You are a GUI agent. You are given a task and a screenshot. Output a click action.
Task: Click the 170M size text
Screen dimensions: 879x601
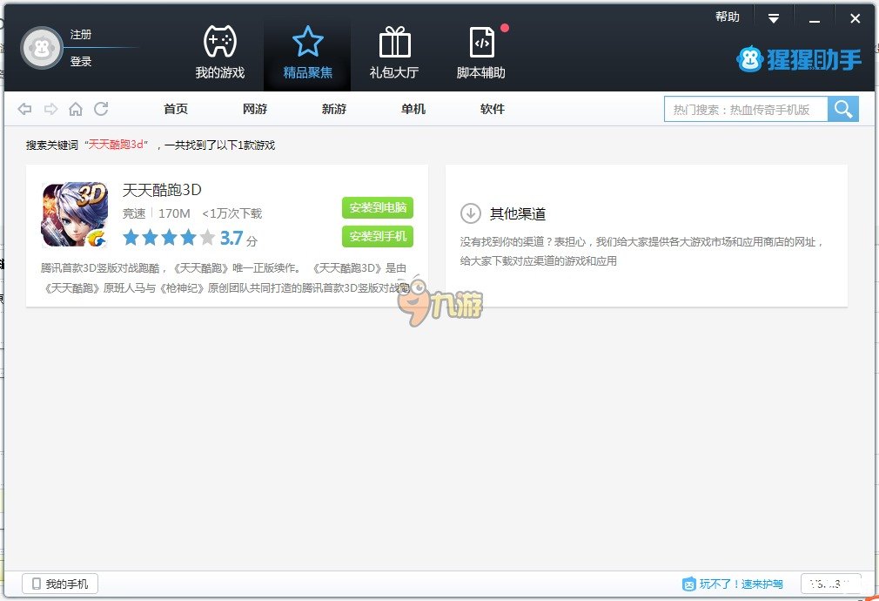point(174,213)
